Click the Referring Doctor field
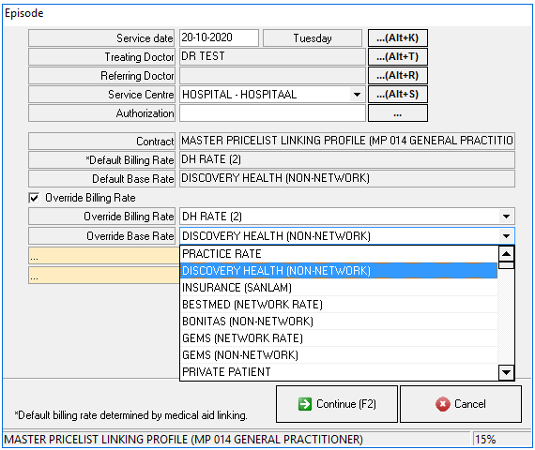Image resolution: width=535 pixels, height=450 pixels. pyautogui.click(x=272, y=75)
